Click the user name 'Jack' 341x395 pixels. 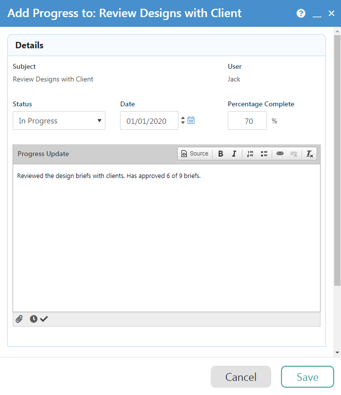point(234,79)
